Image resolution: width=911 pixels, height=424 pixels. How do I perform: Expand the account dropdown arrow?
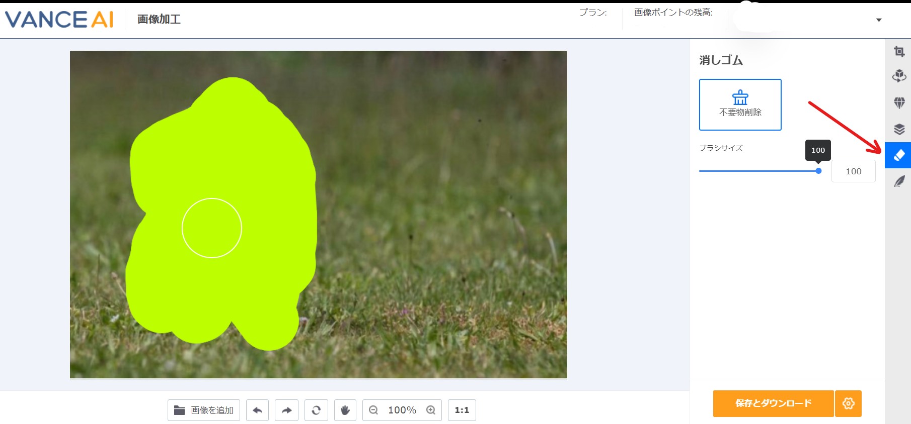click(879, 20)
